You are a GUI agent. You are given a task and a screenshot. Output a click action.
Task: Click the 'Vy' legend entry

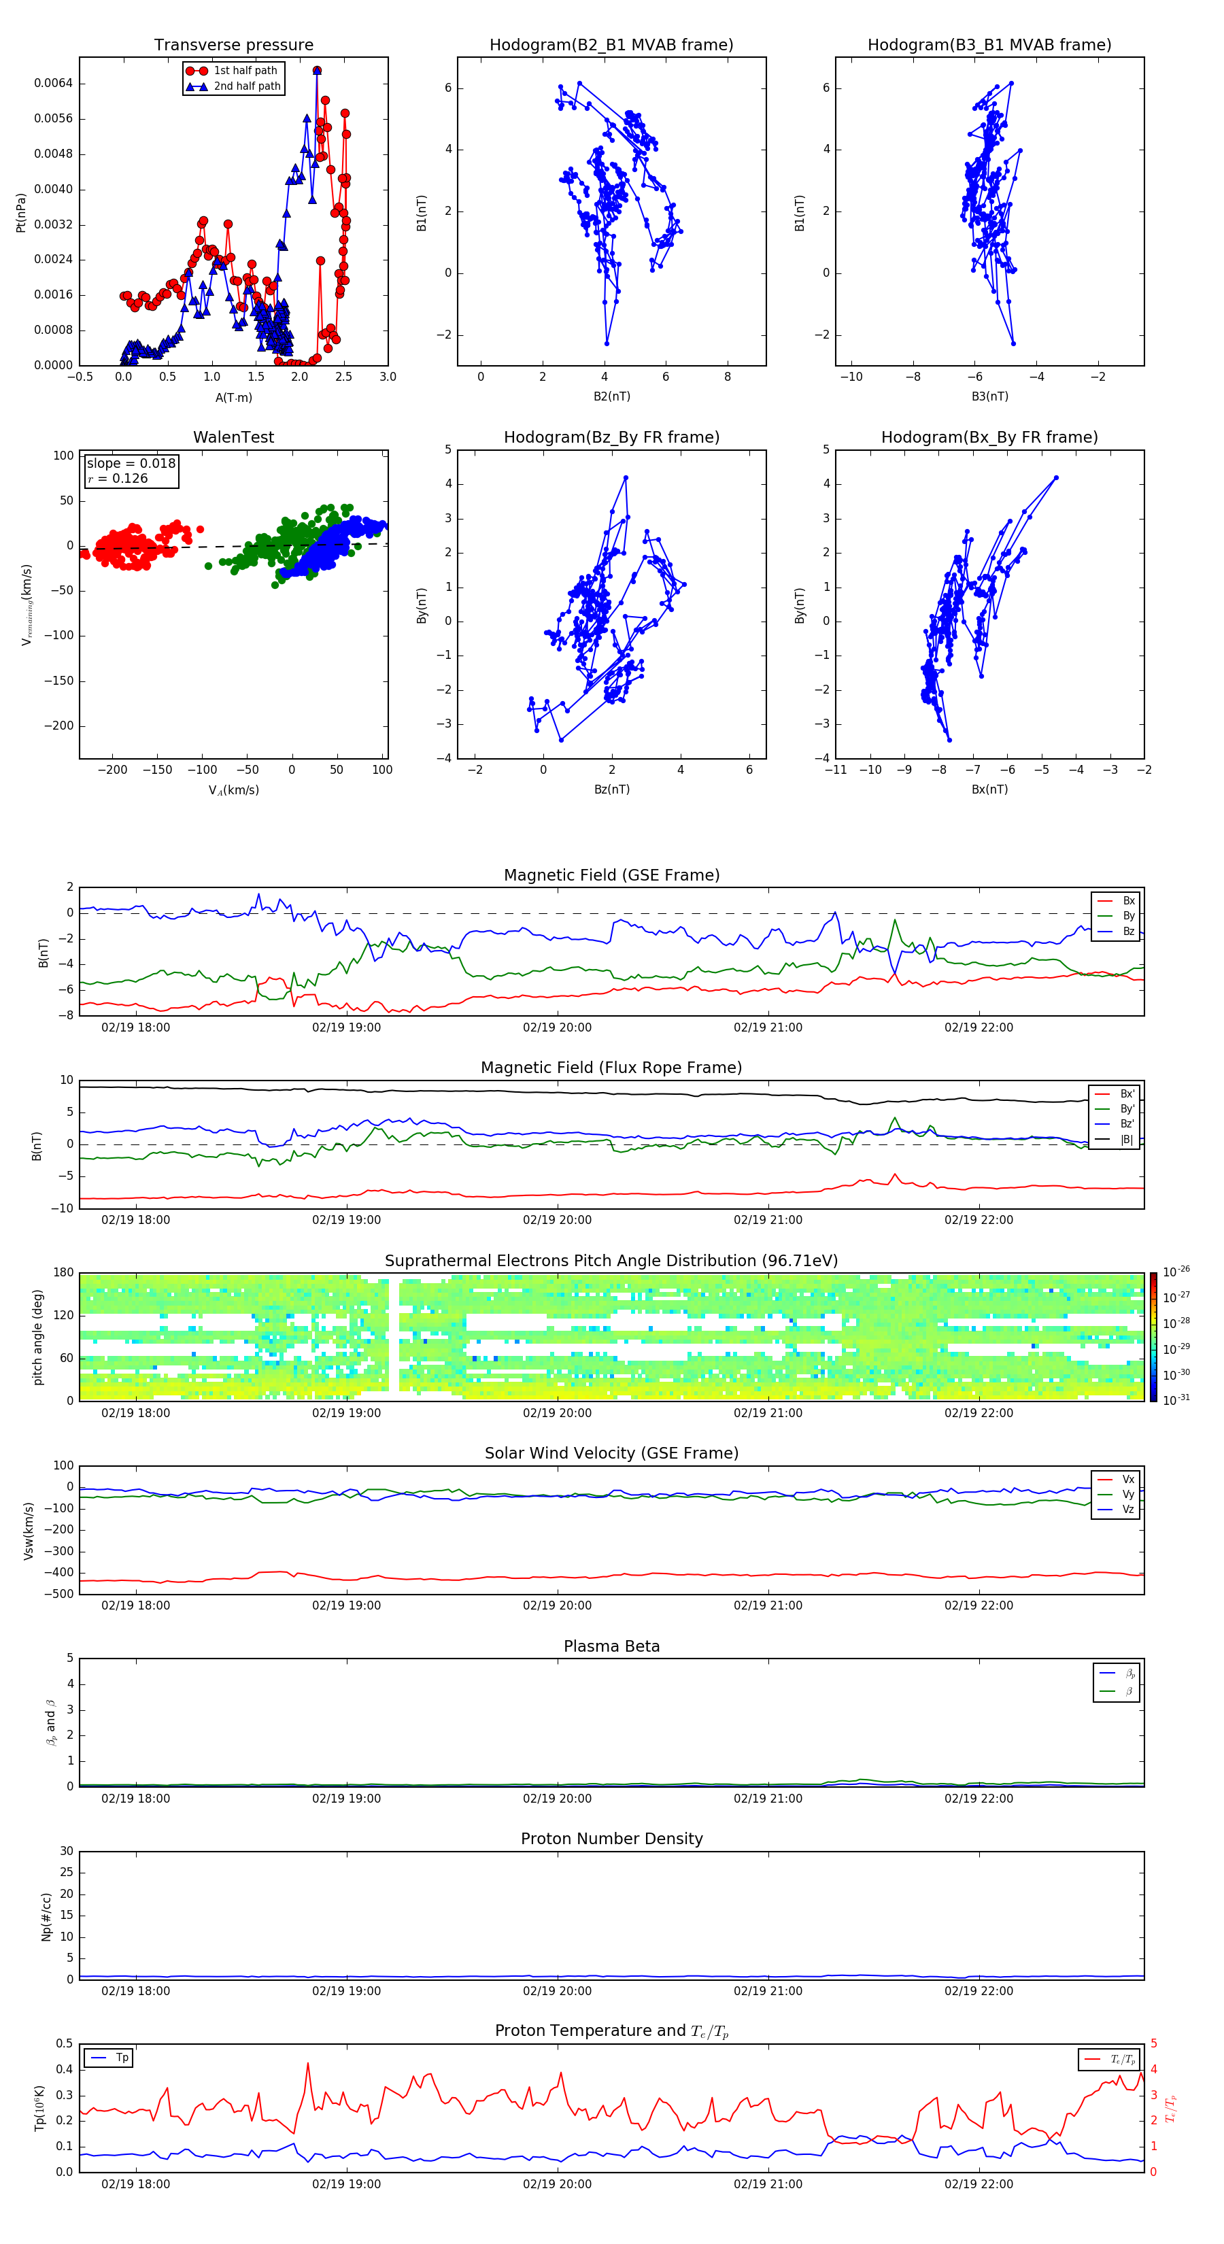(1116, 1494)
